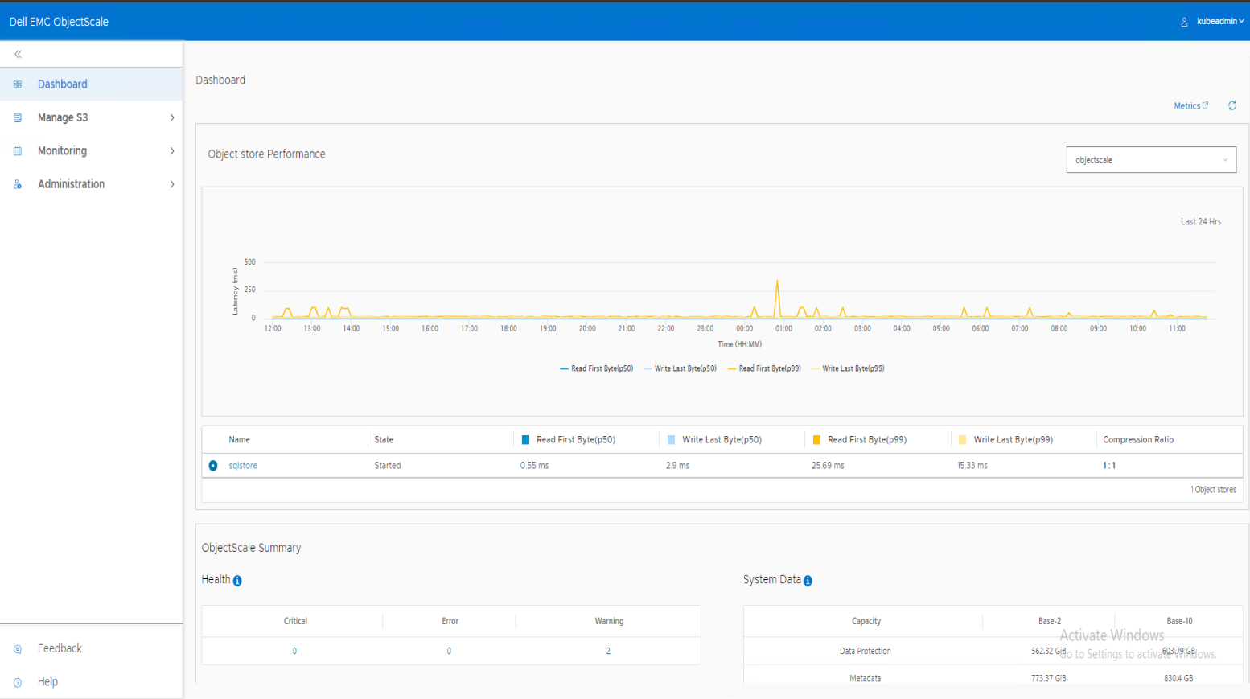The image size is (1250, 699).
Task: Click the 01:00 latency spike on chart
Action: click(777, 298)
